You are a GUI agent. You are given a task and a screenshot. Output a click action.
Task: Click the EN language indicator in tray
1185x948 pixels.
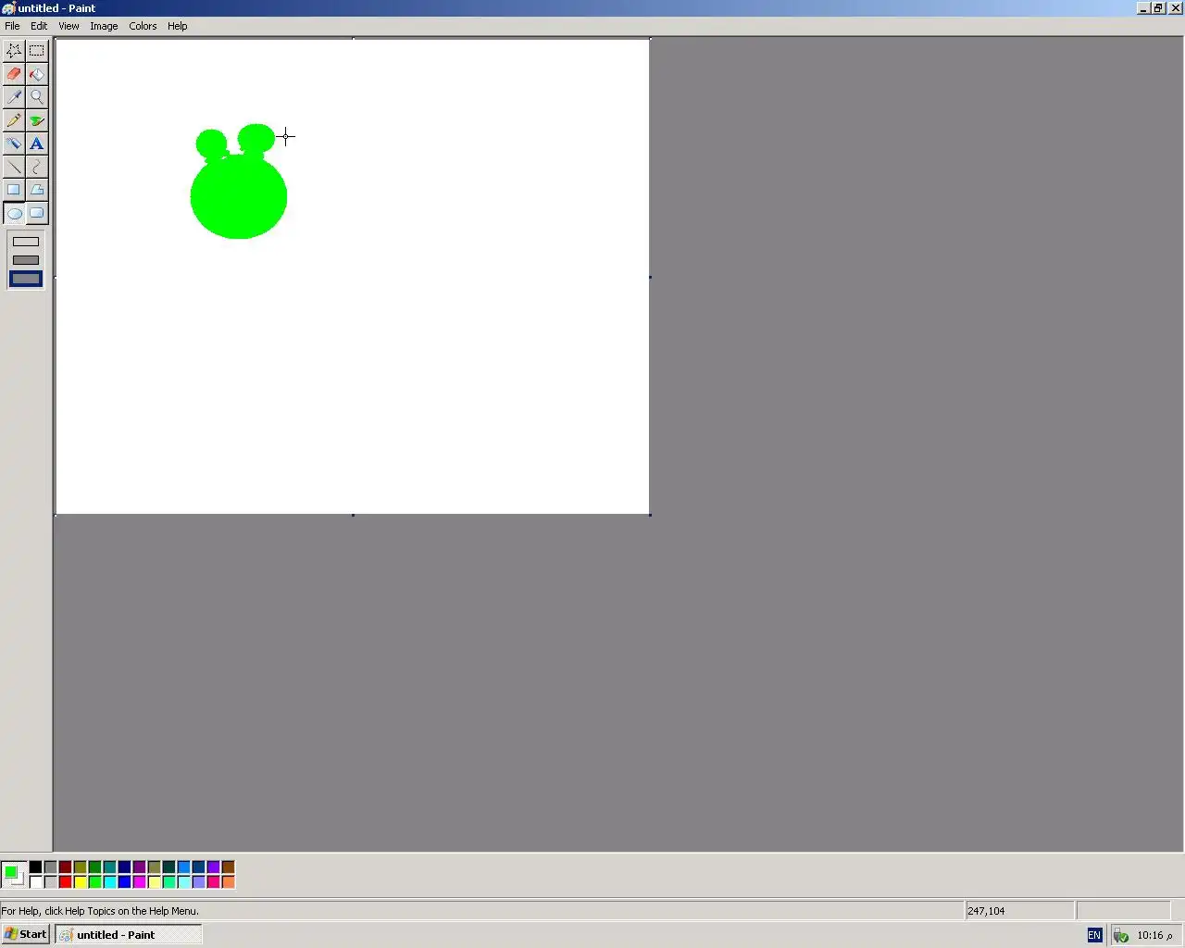pyautogui.click(x=1094, y=935)
